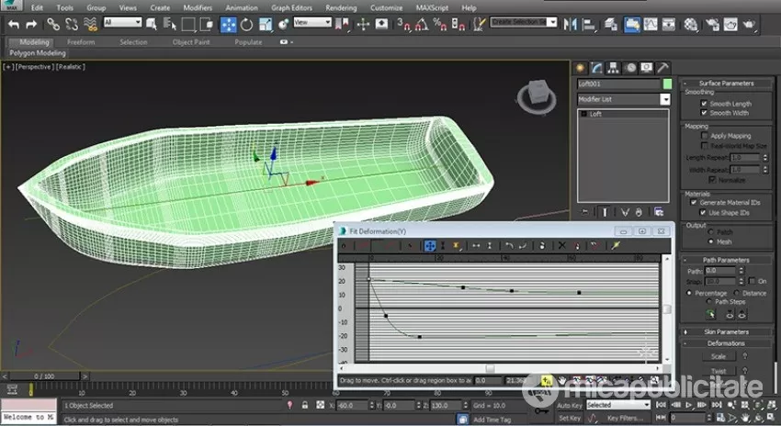Enable Snap On checkbox in Path Parameters

point(753,281)
